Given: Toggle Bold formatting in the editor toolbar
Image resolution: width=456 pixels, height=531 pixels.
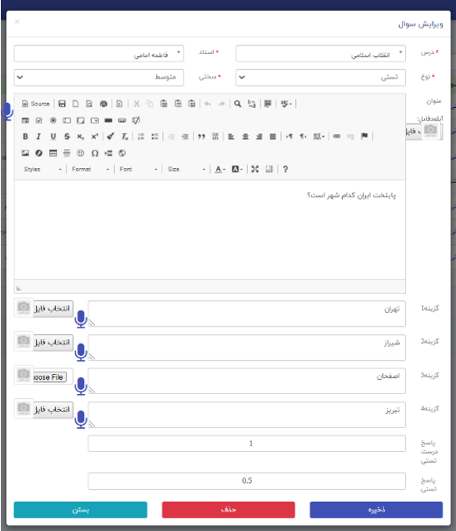Looking at the screenshot, I should tap(25, 136).
